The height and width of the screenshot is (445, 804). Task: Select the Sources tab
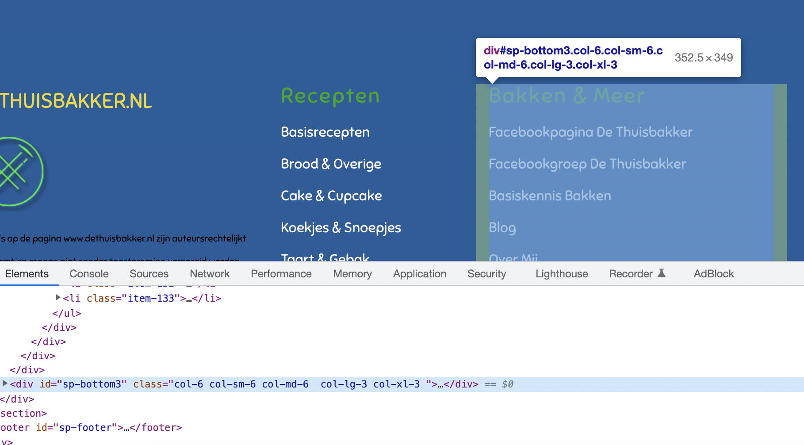(x=149, y=273)
